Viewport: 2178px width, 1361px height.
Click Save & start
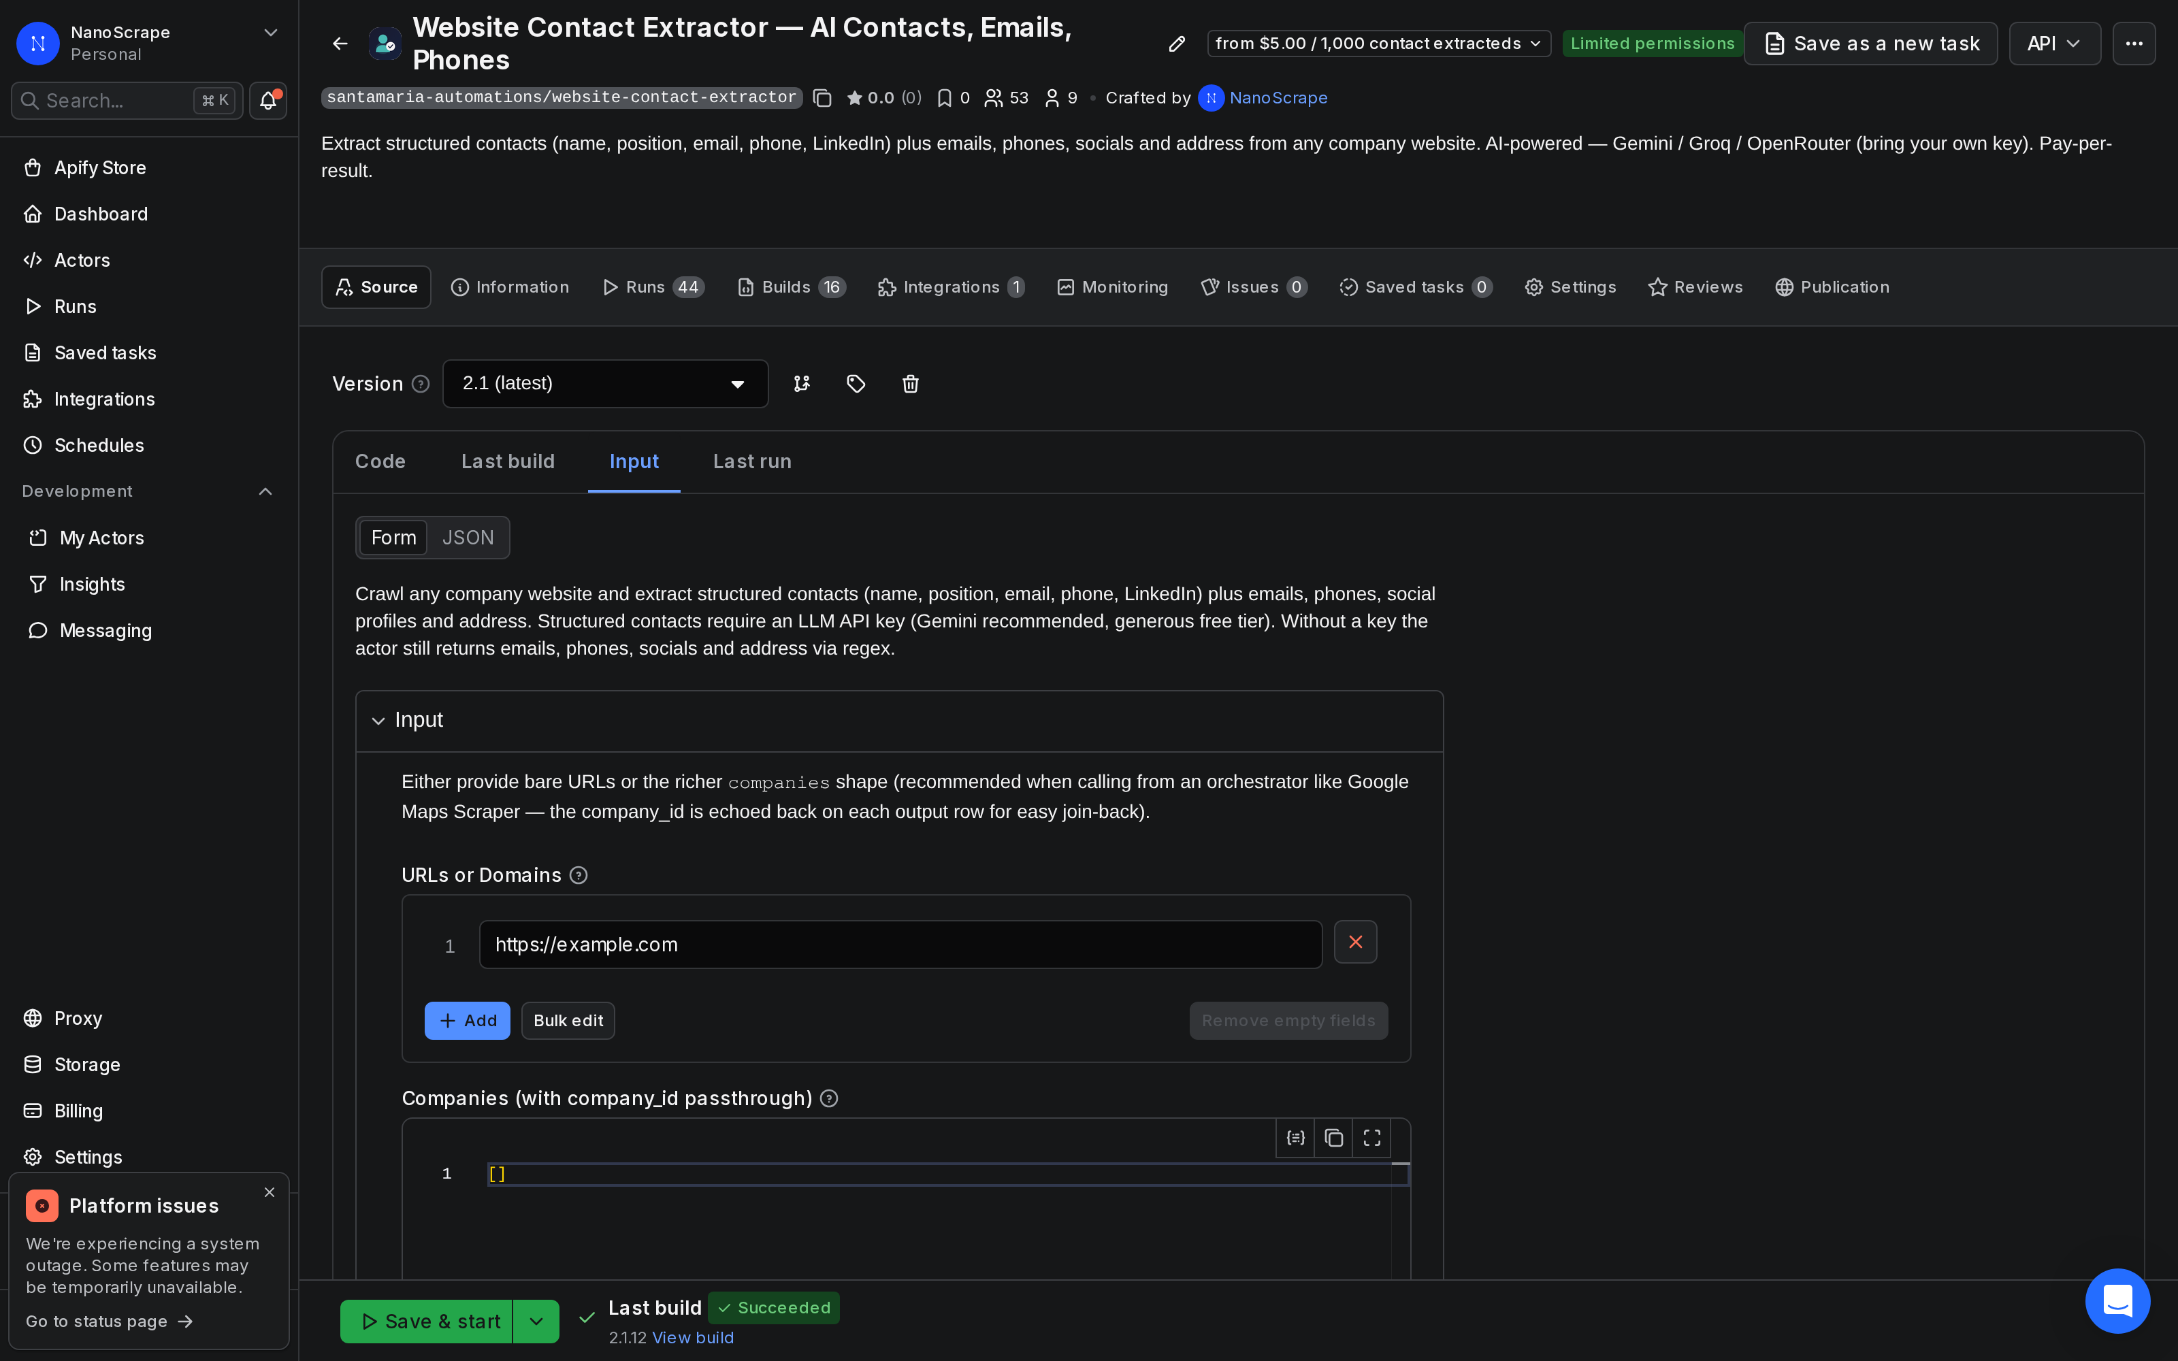[x=427, y=1322]
